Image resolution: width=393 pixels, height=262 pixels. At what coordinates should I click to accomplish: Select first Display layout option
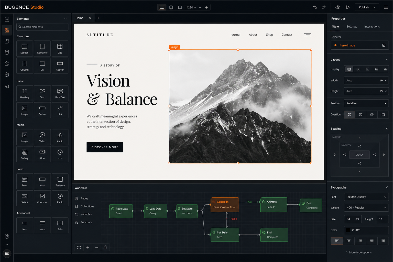click(349, 69)
